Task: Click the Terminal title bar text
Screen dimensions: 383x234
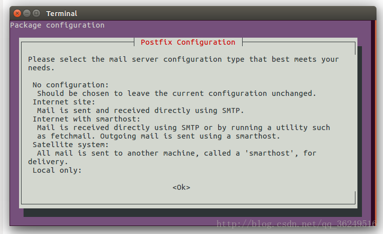Action: [x=61, y=14]
